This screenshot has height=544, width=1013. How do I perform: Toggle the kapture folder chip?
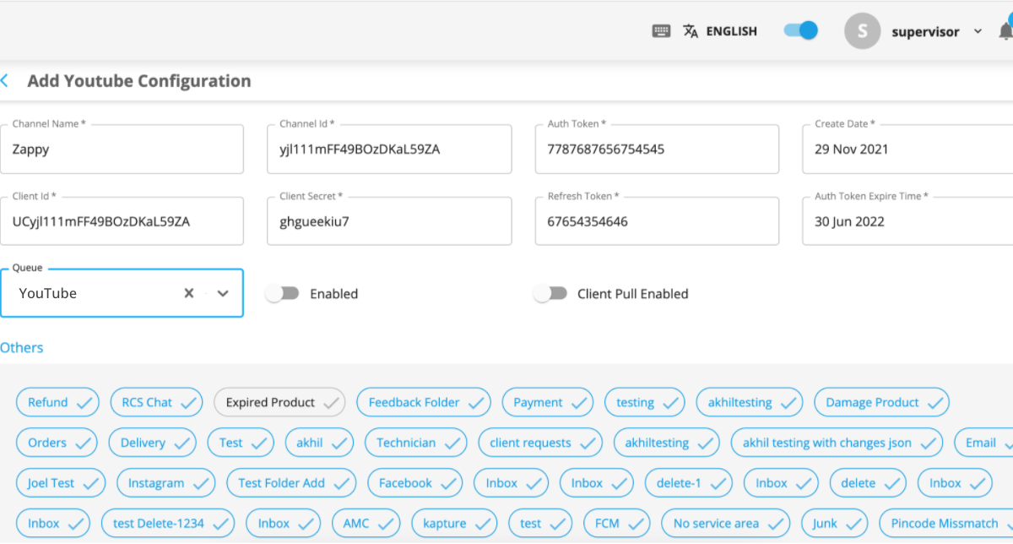(x=455, y=523)
